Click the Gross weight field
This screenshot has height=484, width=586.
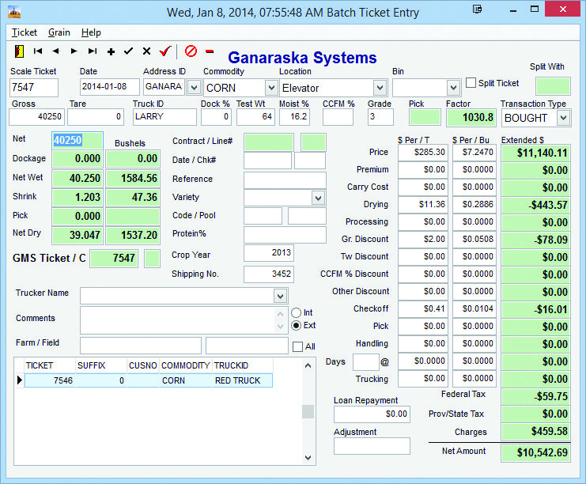[x=36, y=116]
